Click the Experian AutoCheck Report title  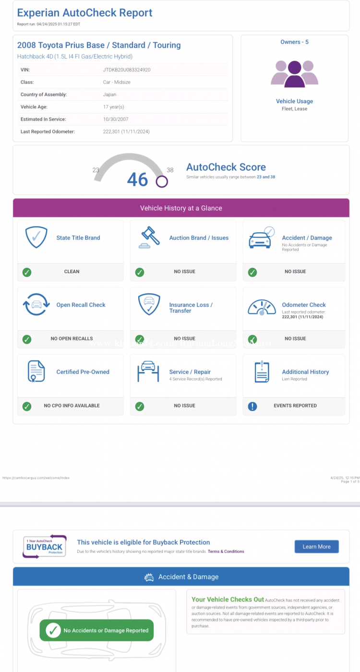point(85,13)
